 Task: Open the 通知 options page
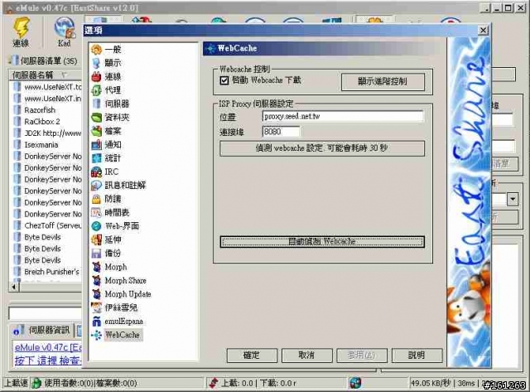[x=106, y=144]
